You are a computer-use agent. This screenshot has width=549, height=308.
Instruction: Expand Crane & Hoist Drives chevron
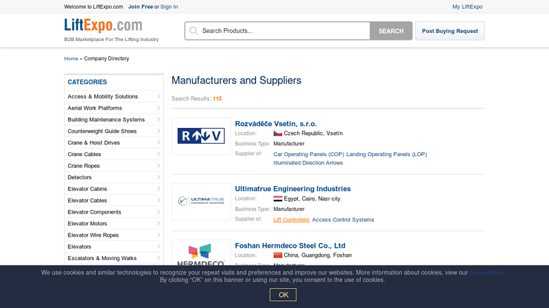coord(159,142)
